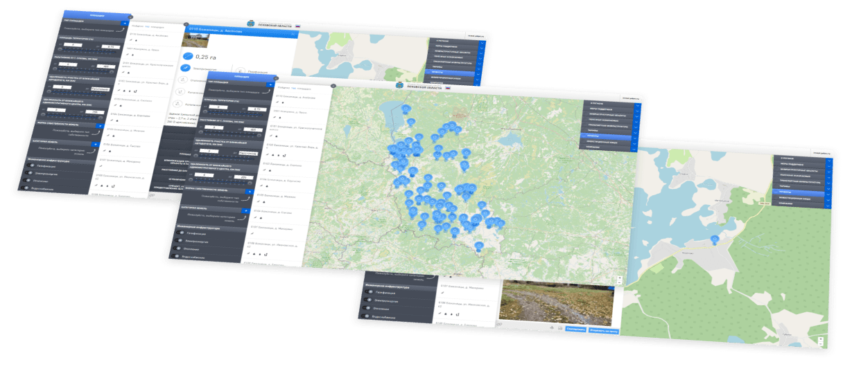Click the 401 maximum distance input, middle window
843x371 pixels.
pyautogui.click(x=252, y=129)
